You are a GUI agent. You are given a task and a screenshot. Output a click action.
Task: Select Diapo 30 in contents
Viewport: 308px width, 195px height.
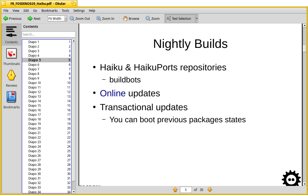[x=47, y=174]
